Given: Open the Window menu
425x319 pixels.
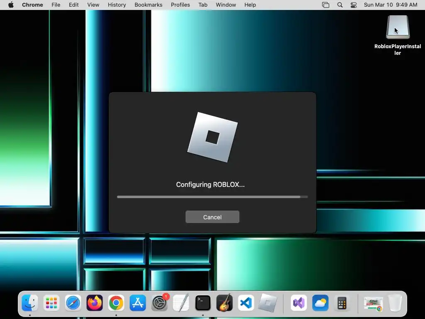Looking at the screenshot, I should [226, 5].
